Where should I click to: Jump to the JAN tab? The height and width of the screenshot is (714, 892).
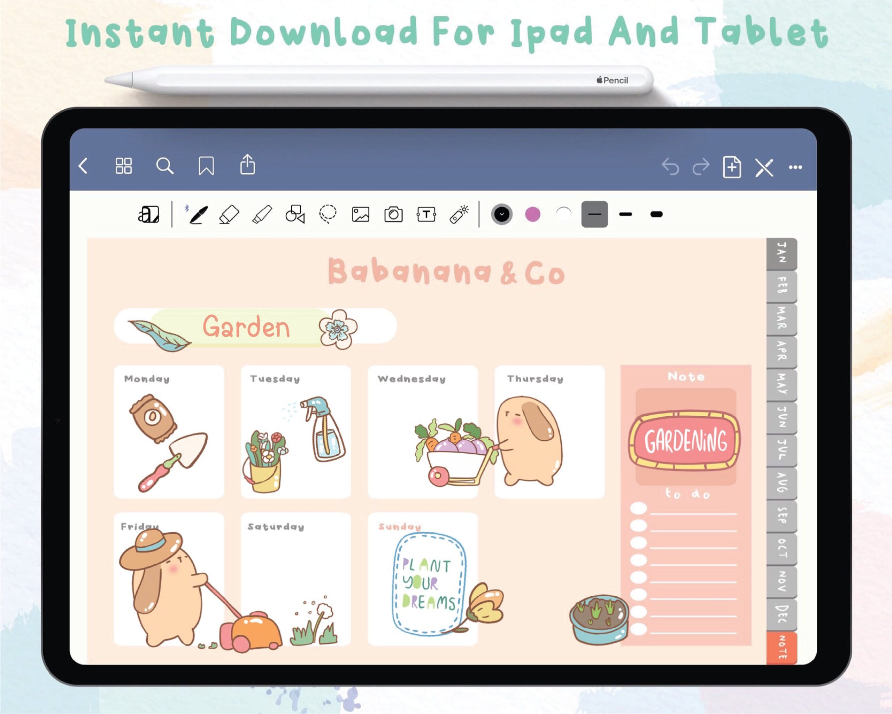(782, 253)
